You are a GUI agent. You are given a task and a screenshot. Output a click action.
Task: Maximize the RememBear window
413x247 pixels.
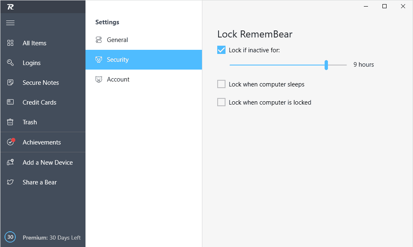pyautogui.click(x=384, y=6)
